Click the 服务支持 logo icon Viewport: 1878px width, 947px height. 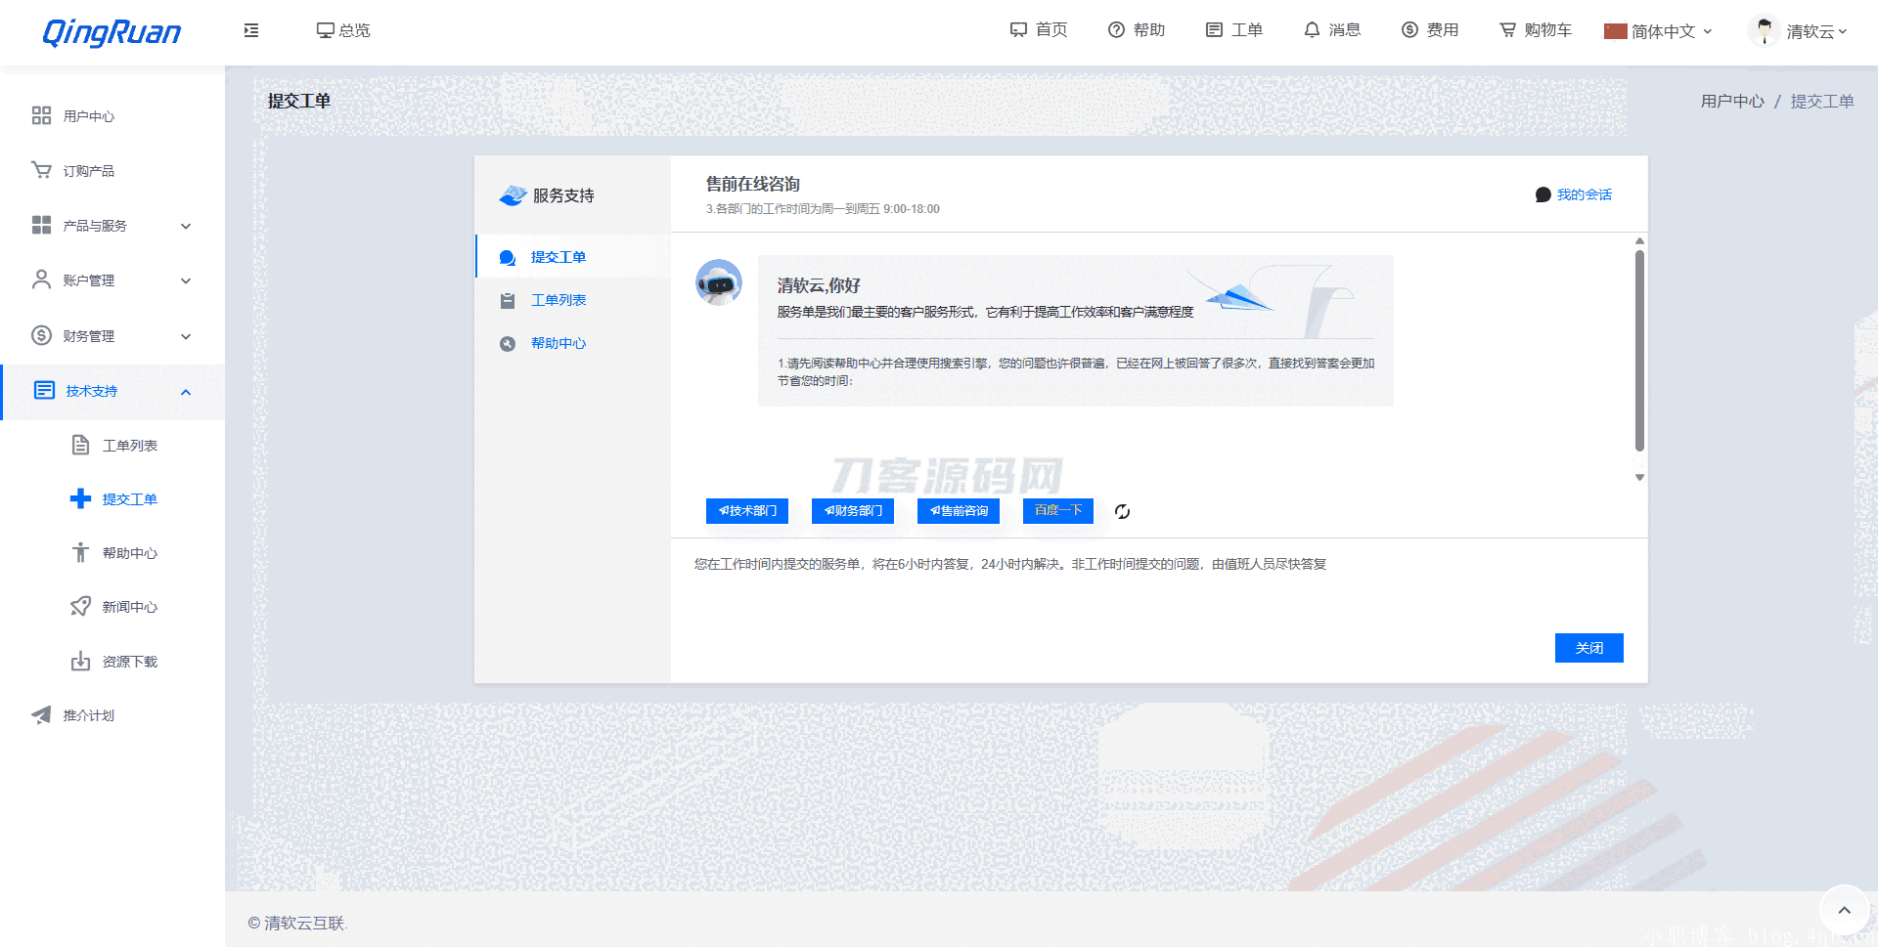click(x=513, y=195)
